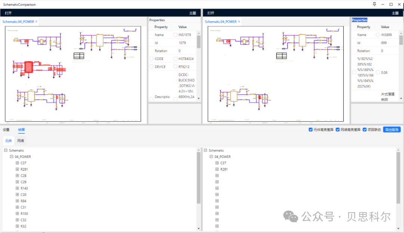Viewport: 404px width, 233px height.
Task: Expand the C28 tree node
Action: pos(17,175)
